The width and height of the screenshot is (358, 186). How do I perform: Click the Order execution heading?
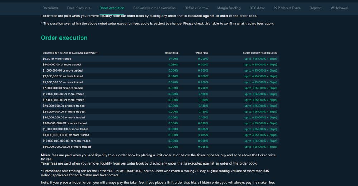coord(64,38)
